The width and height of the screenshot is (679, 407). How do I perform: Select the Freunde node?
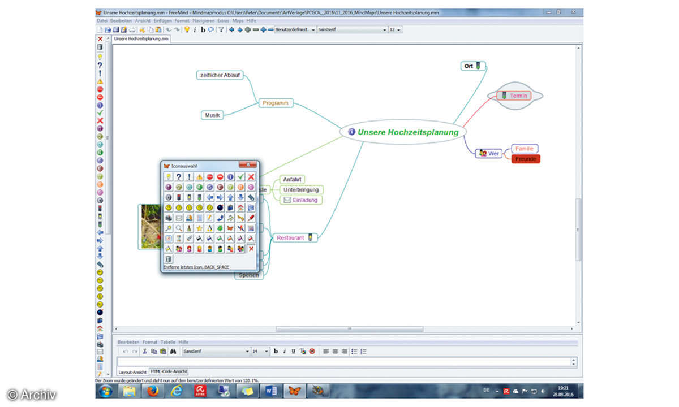(x=526, y=159)
